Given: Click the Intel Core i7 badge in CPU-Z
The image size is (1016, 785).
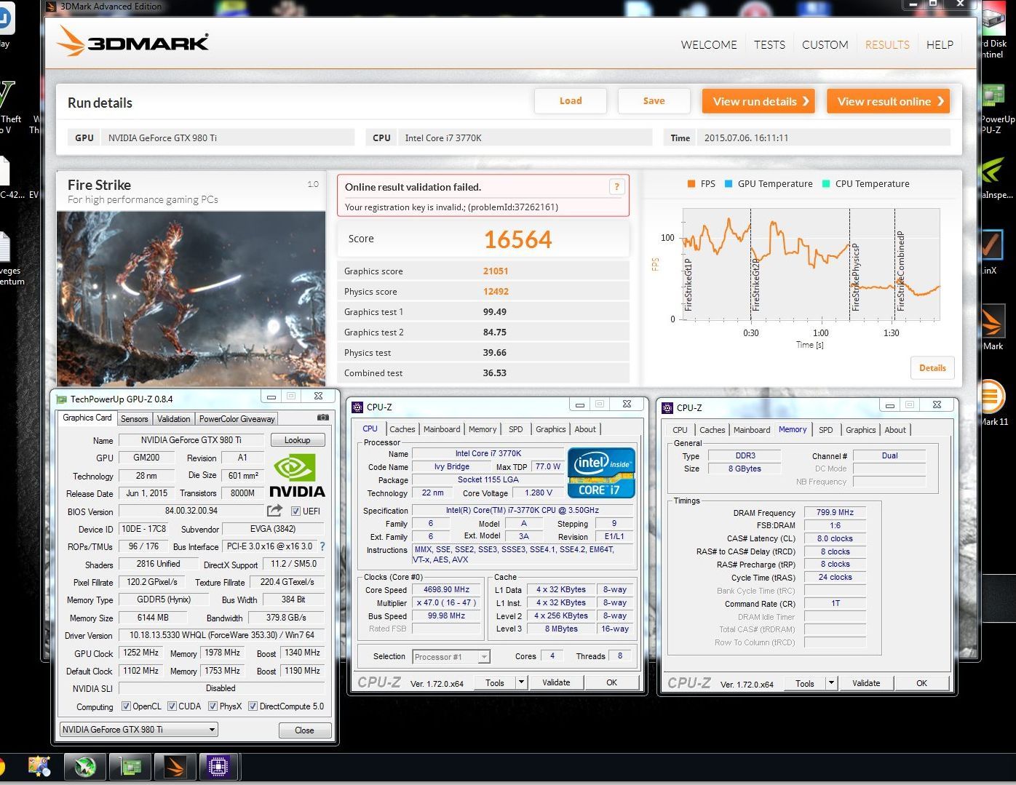Looking at the screenshot, I should [x=601, y=473].
